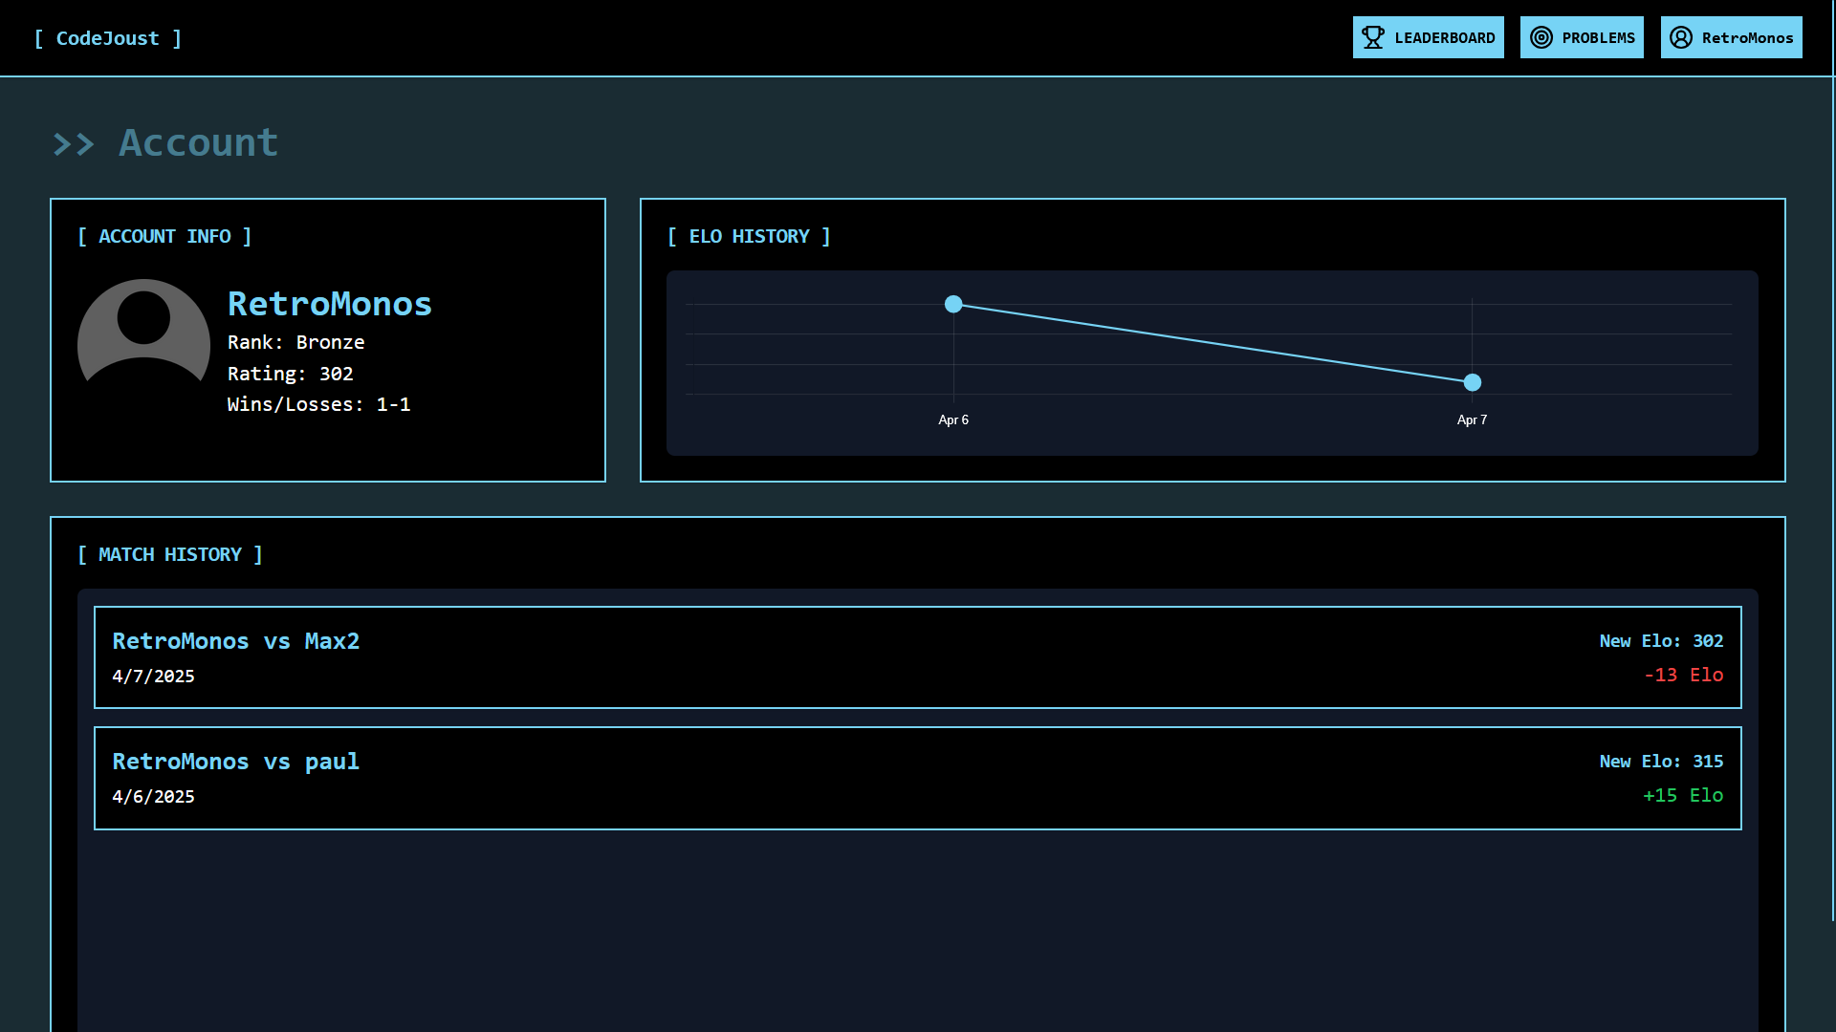Screen dimensions: 1836x1032
Task: Open the Leaderboard page
Action: point(1428,37)
